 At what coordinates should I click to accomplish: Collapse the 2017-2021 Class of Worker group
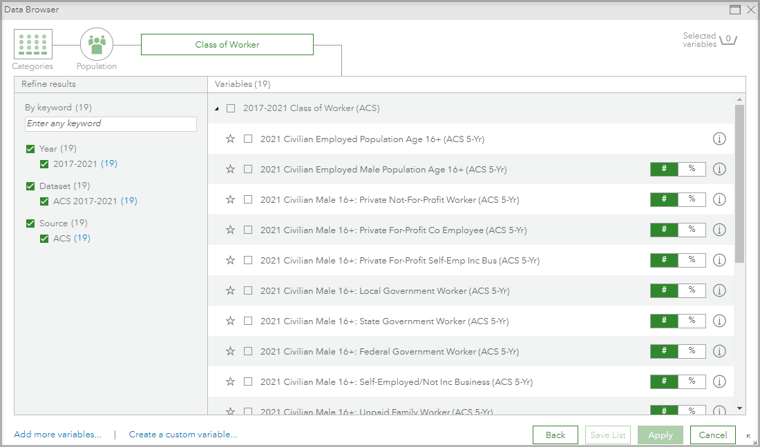[217, 108]
